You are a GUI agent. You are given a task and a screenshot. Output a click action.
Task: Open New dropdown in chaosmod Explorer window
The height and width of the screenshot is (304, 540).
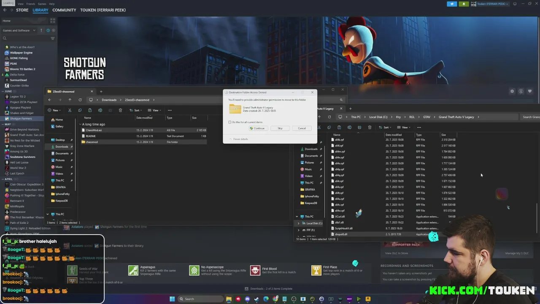(x=54, y=110)
